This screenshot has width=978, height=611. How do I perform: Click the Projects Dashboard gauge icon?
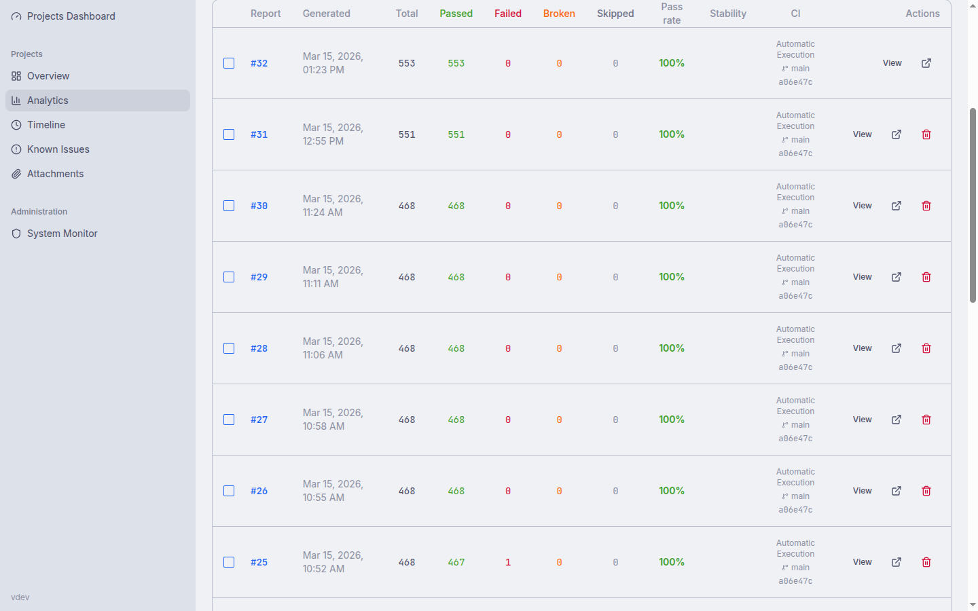pyautogui.click(x=16, y=16)
